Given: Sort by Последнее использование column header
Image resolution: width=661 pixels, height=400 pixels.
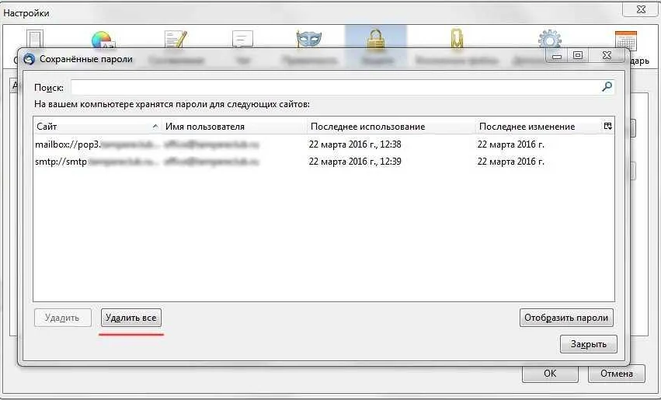Looking at the screenshot, I should click(388, 127).
